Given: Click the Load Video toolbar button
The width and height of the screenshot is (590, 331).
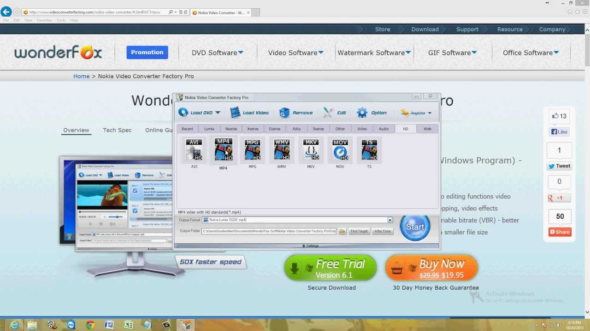Looking at the screenshot, I should (249, 113).
